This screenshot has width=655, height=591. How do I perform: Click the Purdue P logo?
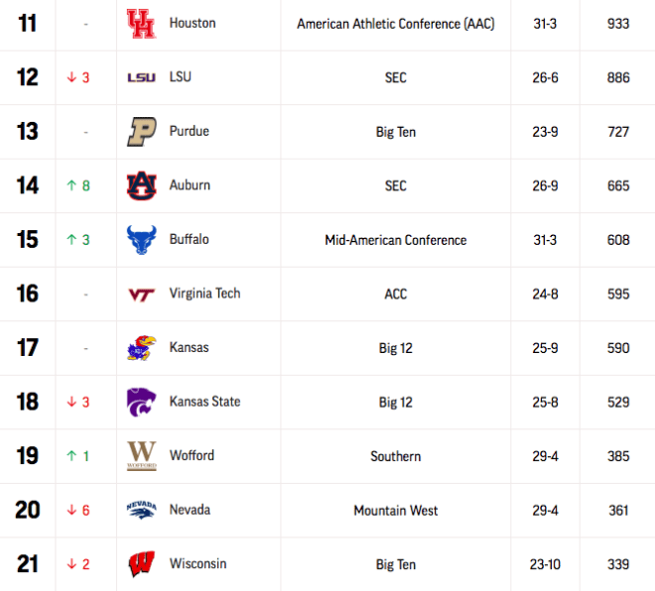point(142,132)
